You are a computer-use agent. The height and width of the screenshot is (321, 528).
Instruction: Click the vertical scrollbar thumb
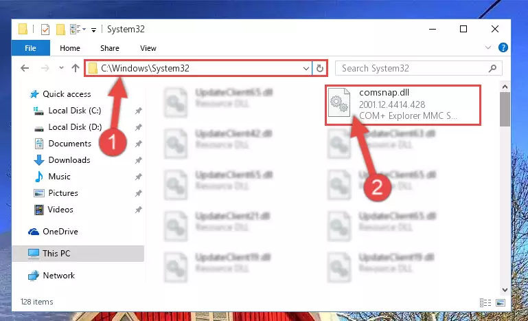coord(505,109)
